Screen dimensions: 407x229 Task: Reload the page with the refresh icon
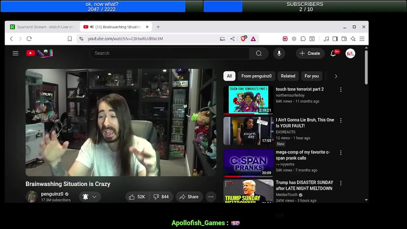pos(29,39)
